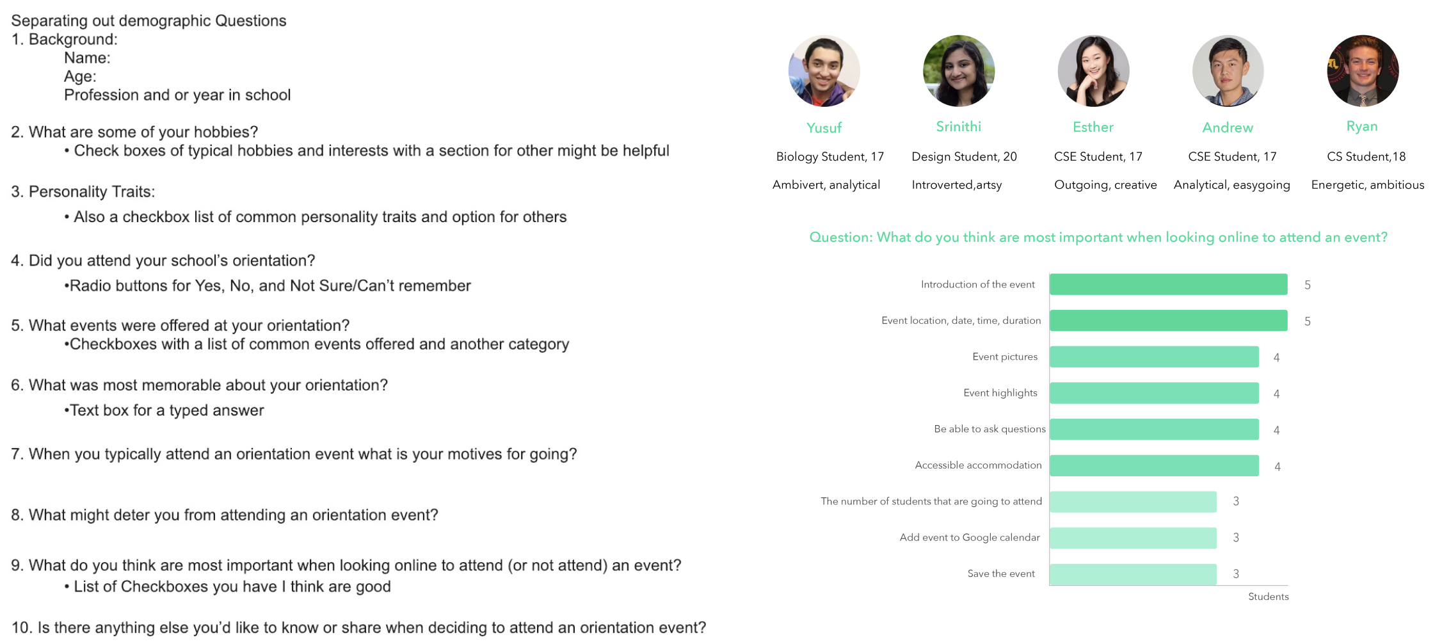Click Esther's profile photo

(1093, 71)
